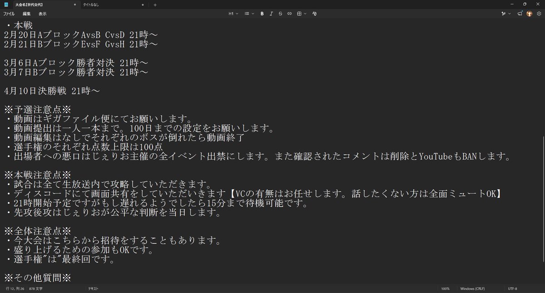The width and height of the screenshot is (545, 293).
Task: Click the line 2月20日AブロックAvsB CvsD 21時~
Action: [81, 35]
